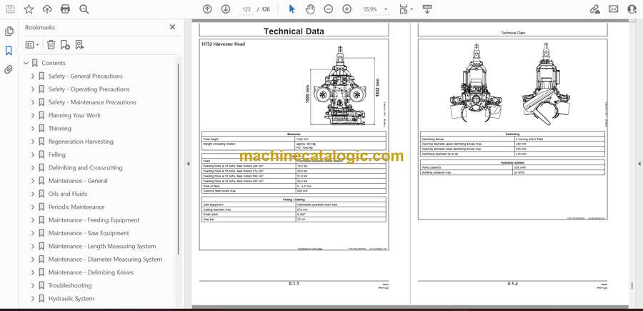Open Maintenance - Diameter Measuring System bookmark
643x311 pixels.
(105, 260)
